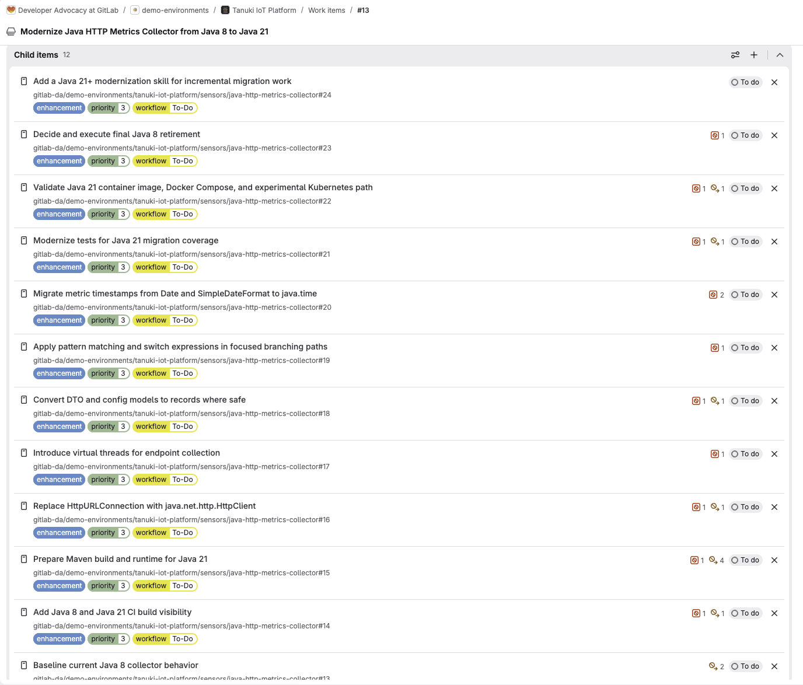Click 'enhancement' label on collector#24 item

pyautogui.click(x=59, y=108)
